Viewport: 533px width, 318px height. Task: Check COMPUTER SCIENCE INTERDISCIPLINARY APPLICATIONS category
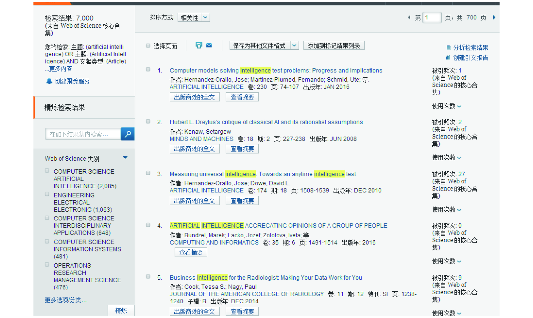click(x=47, y=218)
